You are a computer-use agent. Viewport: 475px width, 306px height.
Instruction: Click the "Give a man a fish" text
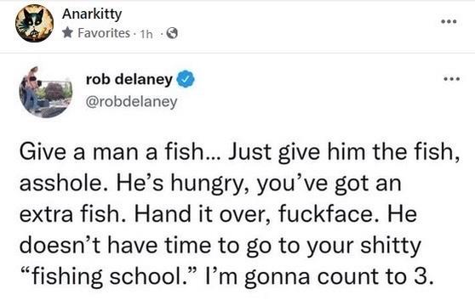point(112,152)
